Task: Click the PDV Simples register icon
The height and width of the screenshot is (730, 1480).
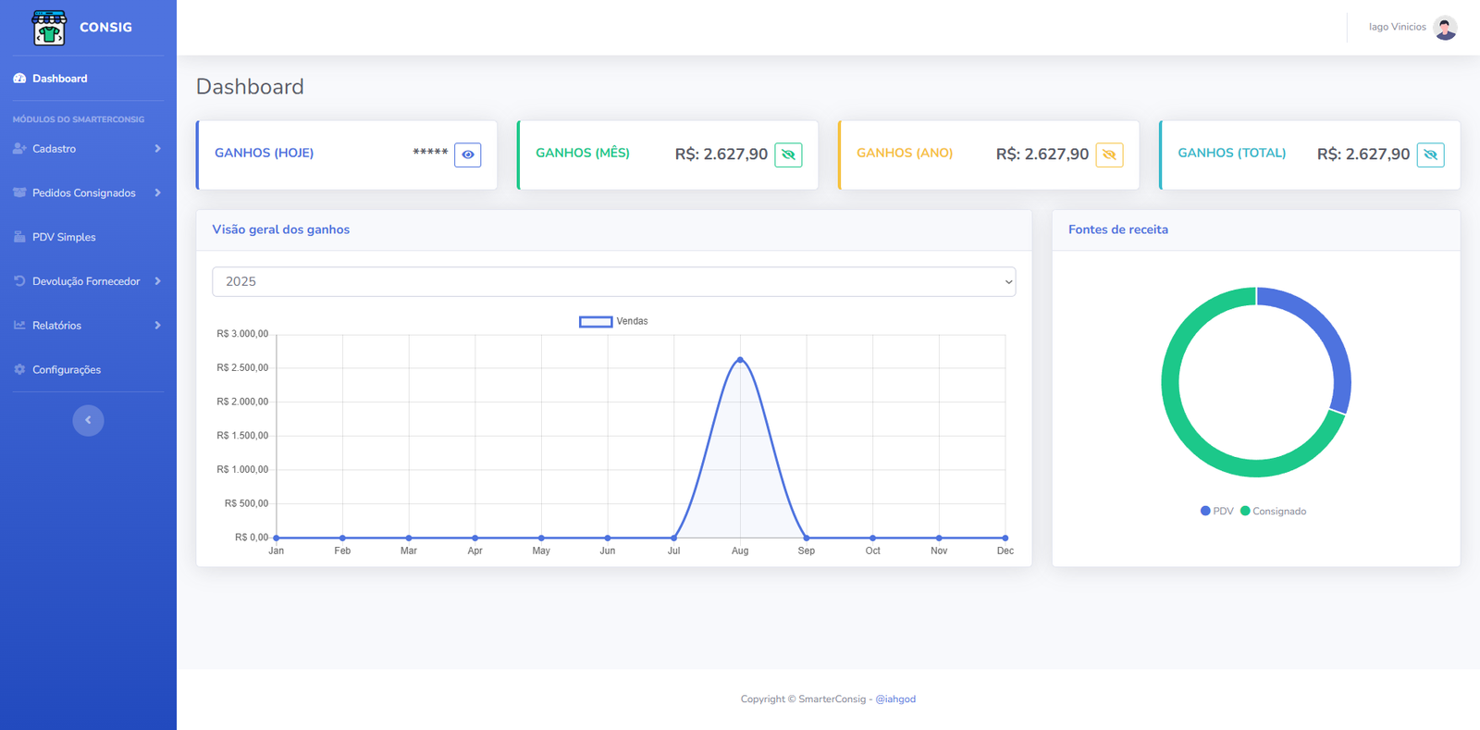Action: (x=19, y=237)
